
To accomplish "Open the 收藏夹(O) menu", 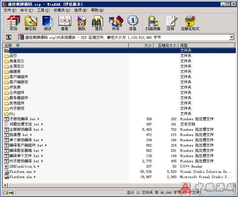I will (x=62, y=10).
